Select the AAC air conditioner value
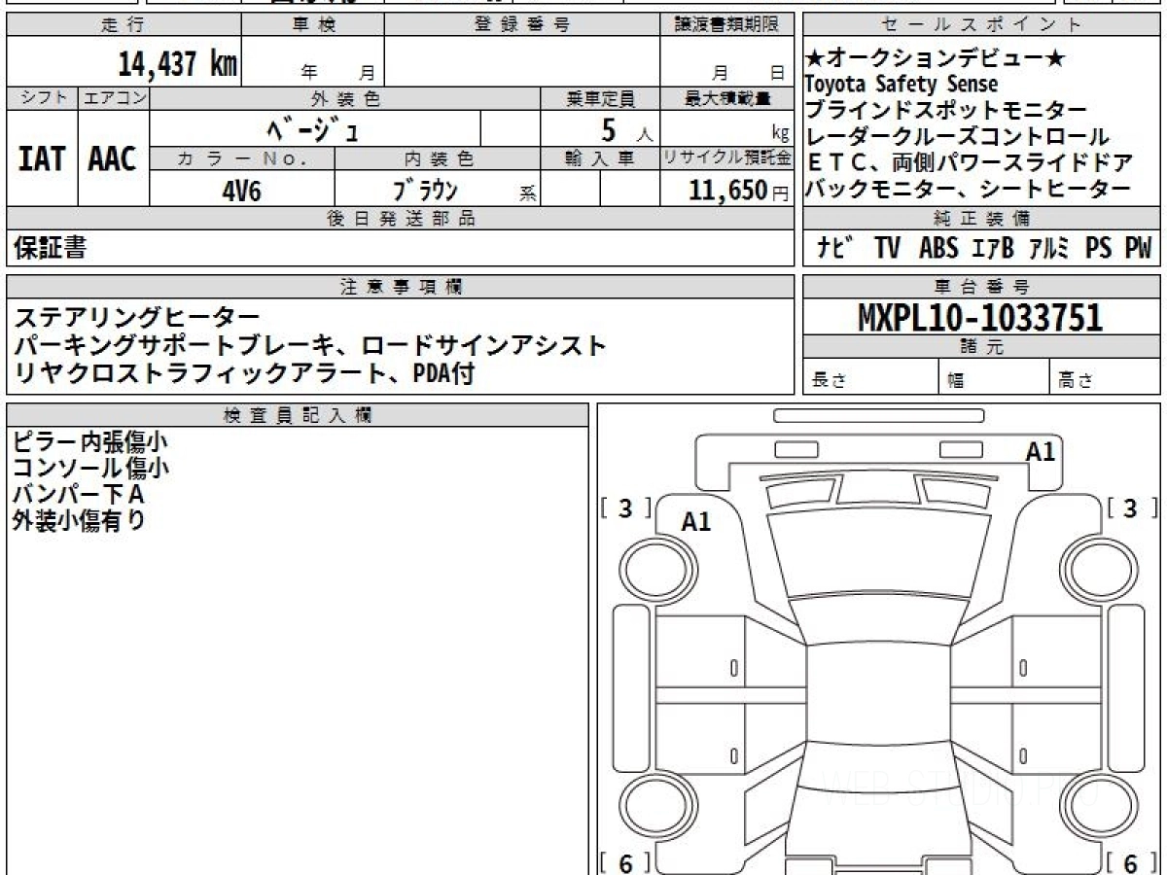 point(113,160)
